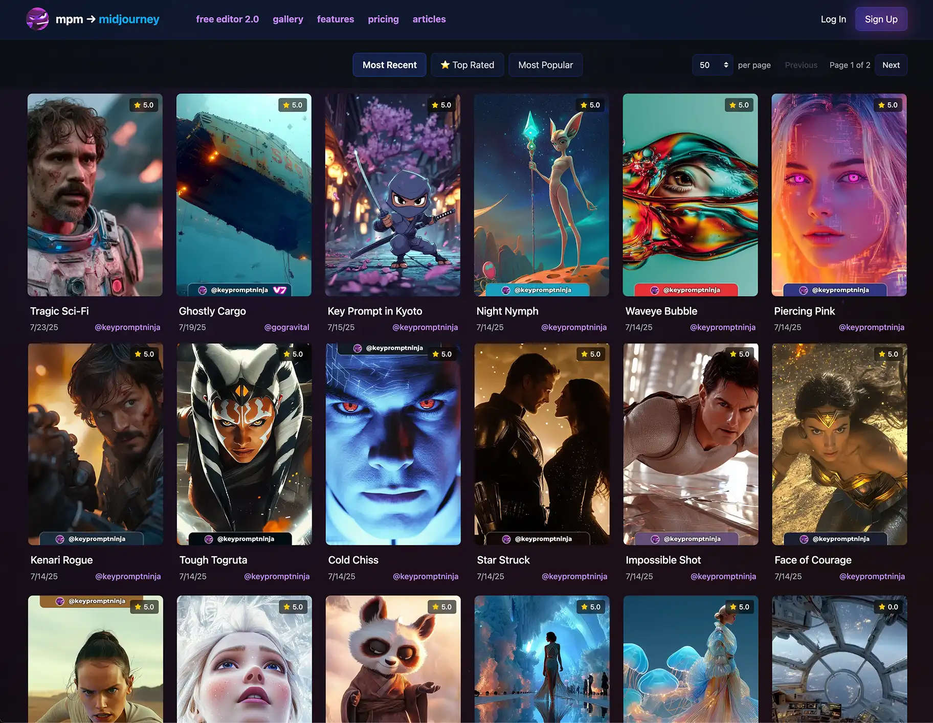The width and height of the screenshot is (933, 723).
Task: Click the 5.0 star rating on Piercing Pink
Action: 888,105
